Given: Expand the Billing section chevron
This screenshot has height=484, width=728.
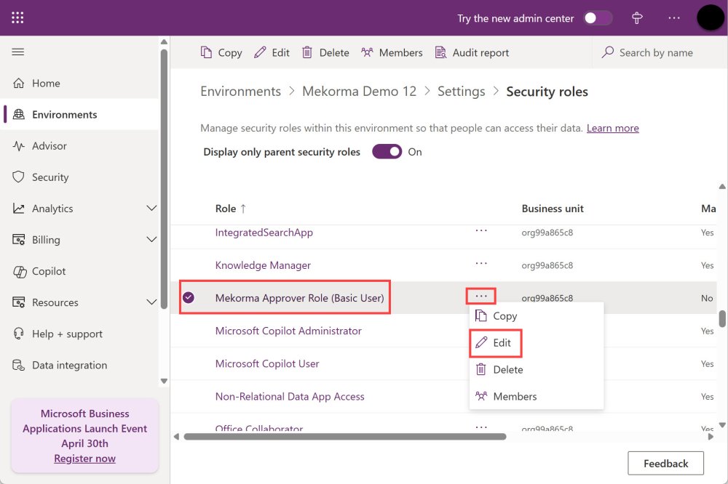Looking at the screenshot, I should coord(151,240).
